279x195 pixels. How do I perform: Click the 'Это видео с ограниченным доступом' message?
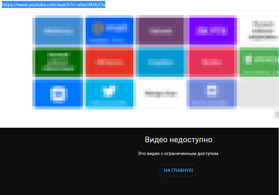178,154
